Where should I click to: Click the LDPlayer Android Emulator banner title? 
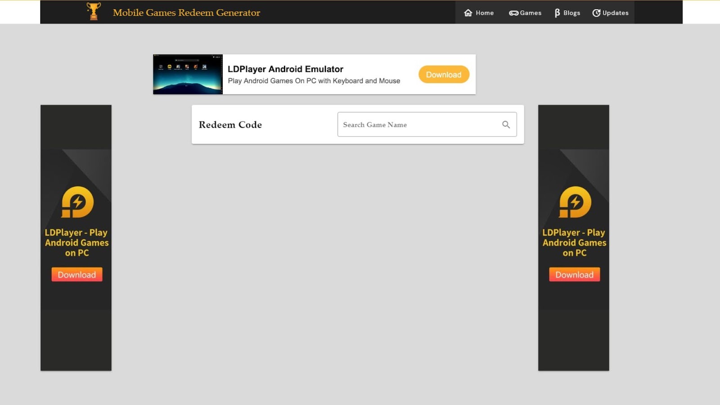coord(285,69)
